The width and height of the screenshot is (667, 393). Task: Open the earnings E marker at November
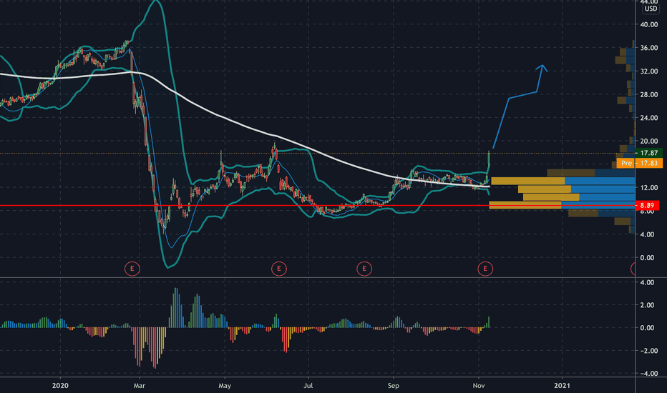pyautogui.click(x=485, y=269)
